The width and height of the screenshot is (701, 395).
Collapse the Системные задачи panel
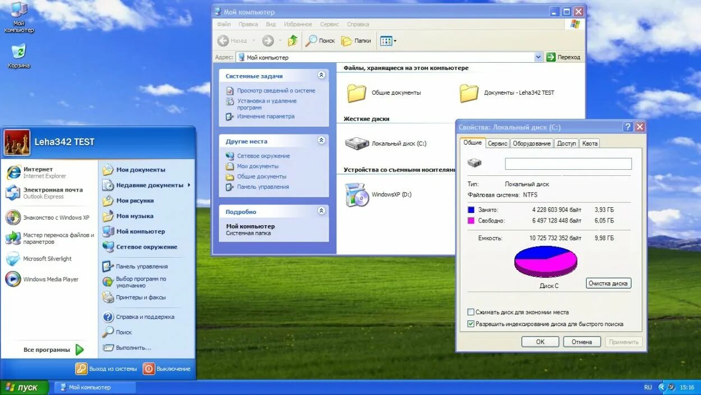(321, 75)
